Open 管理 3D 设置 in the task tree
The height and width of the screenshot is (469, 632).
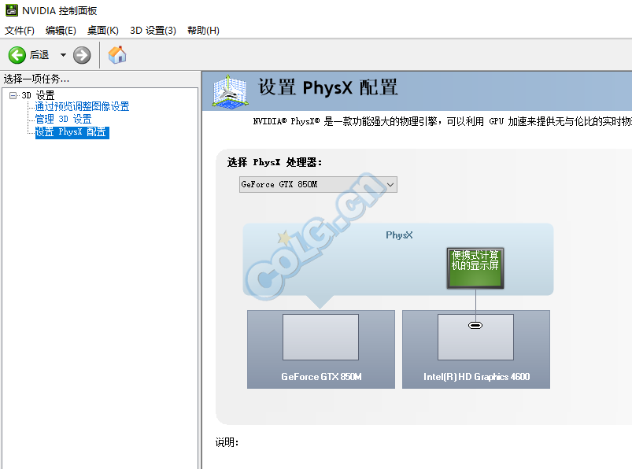pyautogui.click(x=63, y=120)
